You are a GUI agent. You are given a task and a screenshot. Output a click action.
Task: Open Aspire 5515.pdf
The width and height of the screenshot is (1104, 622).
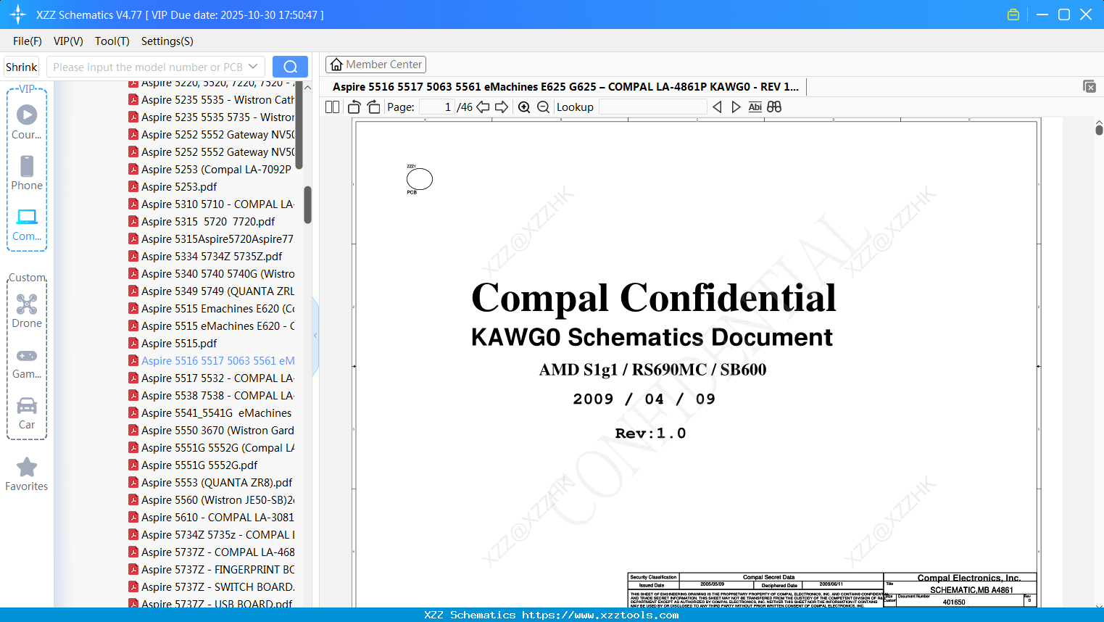click(173, 344)
